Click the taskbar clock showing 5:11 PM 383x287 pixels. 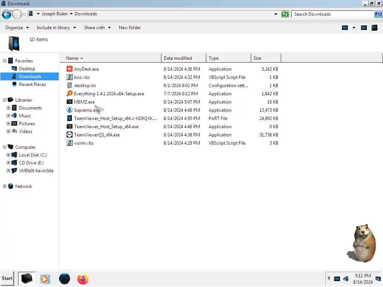click(363, 279)
